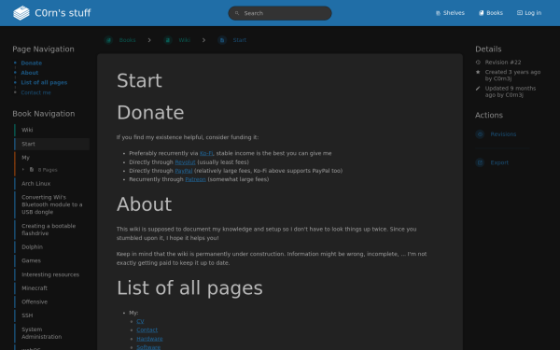Open the Revolut donation link
560x350 pixels.
pyautogui.click(x=185, y=162)
